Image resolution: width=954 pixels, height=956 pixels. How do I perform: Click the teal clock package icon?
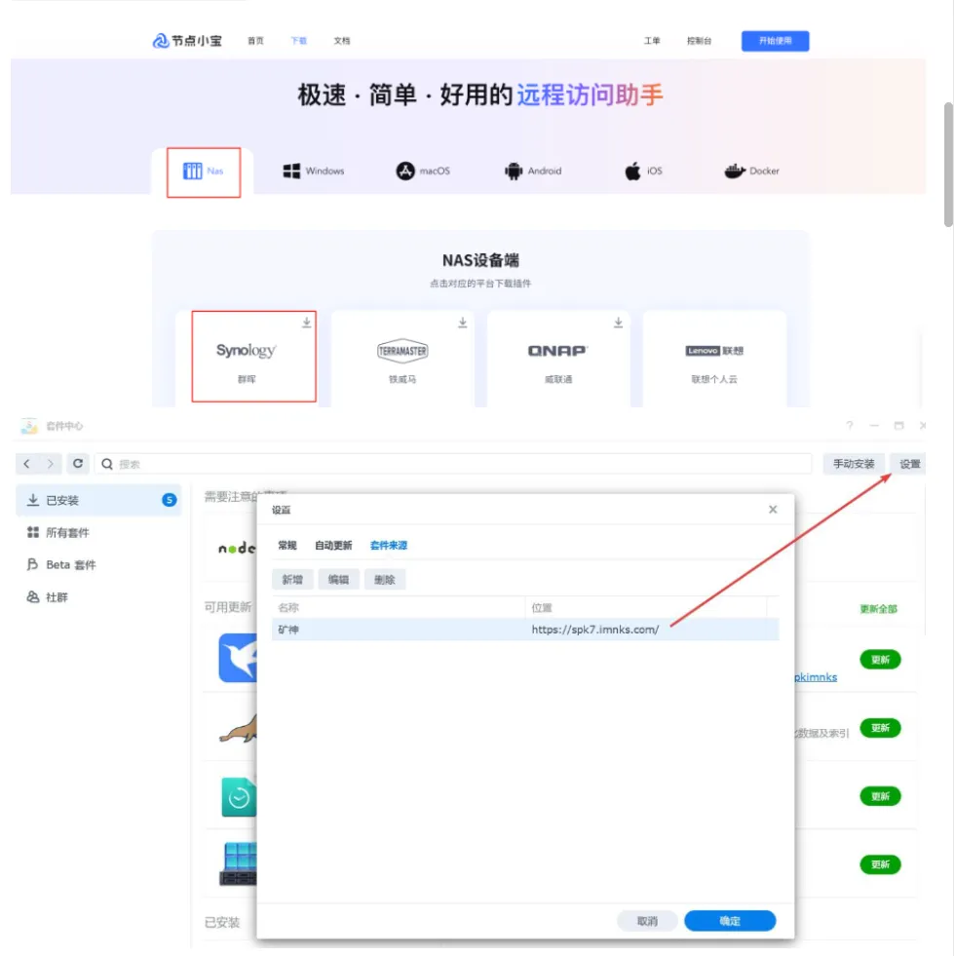239,797
